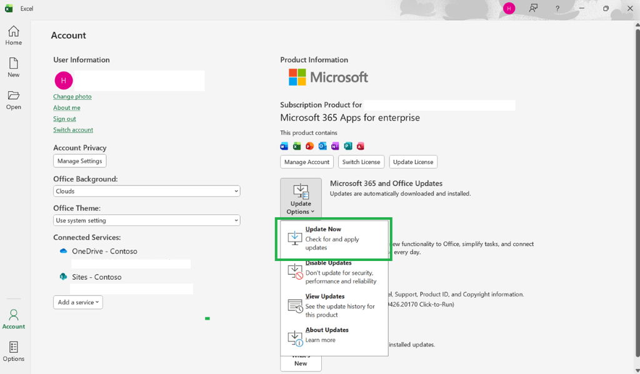
Task: Click the Sites - Contoso service entry
Action: (x=97, y=277)
